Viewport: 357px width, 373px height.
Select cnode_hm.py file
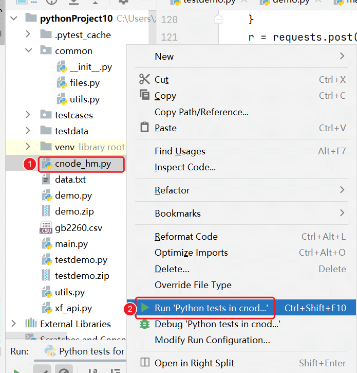83,164
